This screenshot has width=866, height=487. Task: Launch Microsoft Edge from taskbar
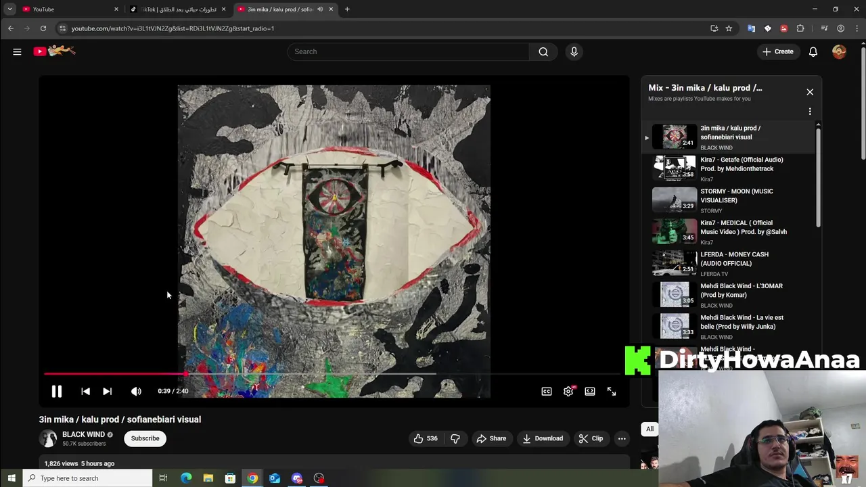[186, 478]
